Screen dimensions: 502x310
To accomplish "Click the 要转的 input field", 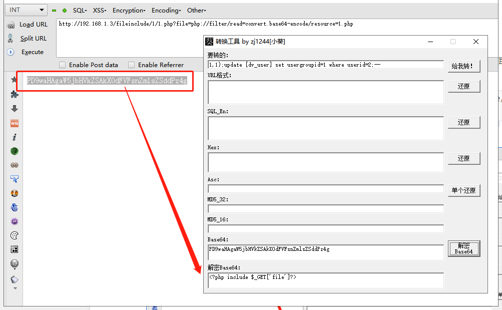I will tap(326, 65).
